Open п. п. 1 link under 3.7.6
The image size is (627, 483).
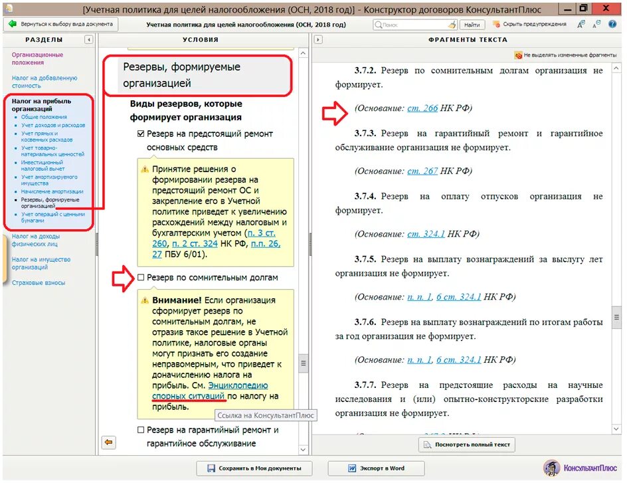pyautogui.click(x=420, y=360)
